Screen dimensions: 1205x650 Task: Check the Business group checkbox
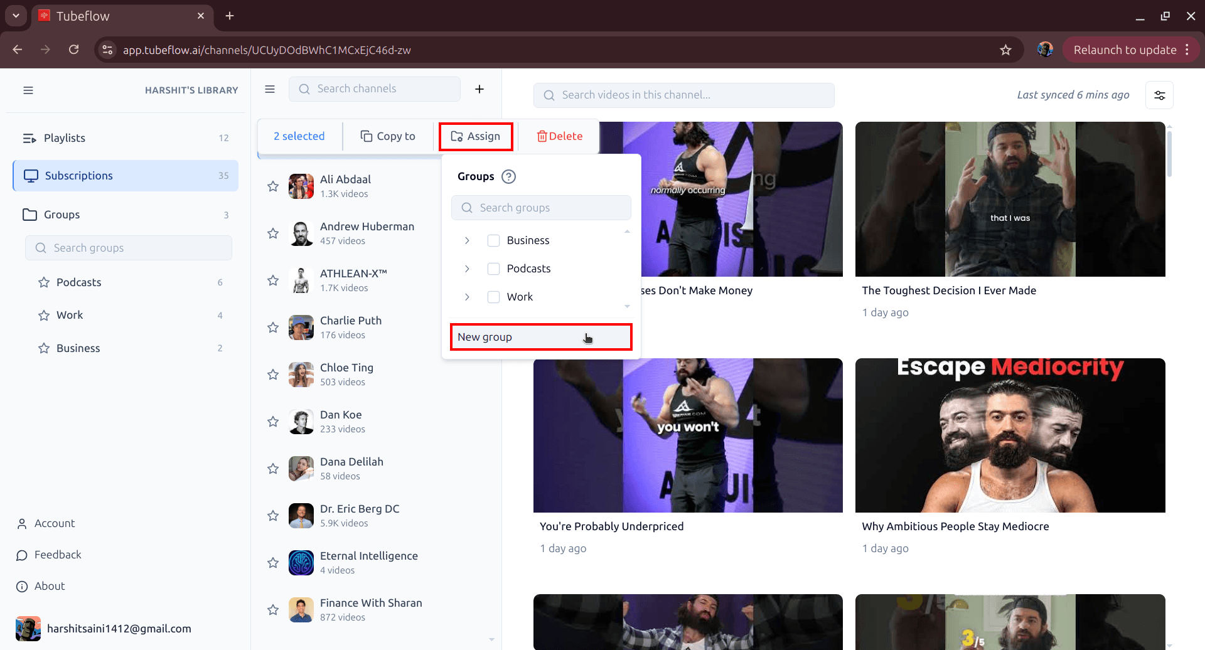click(493, 240)
